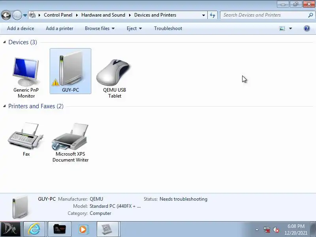Collapse the Printers and Faxes (2) group
316x237 pixels.
(x=4, y=106)
